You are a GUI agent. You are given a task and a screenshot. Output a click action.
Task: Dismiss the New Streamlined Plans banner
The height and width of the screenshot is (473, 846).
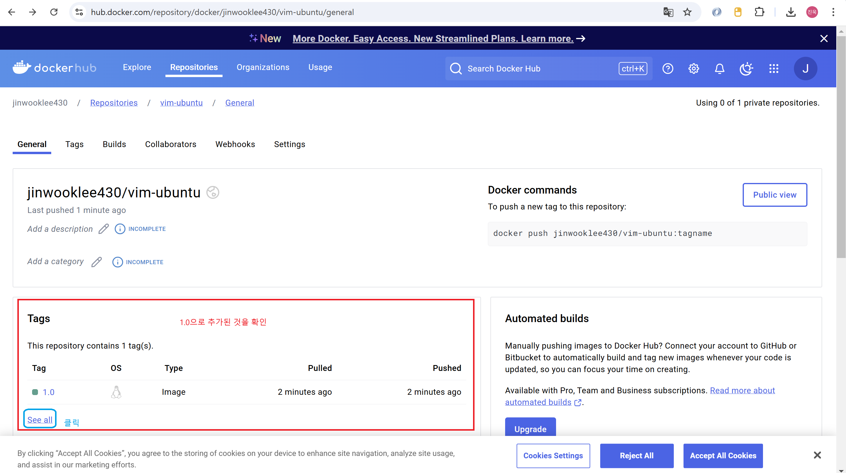click(823, 39)
